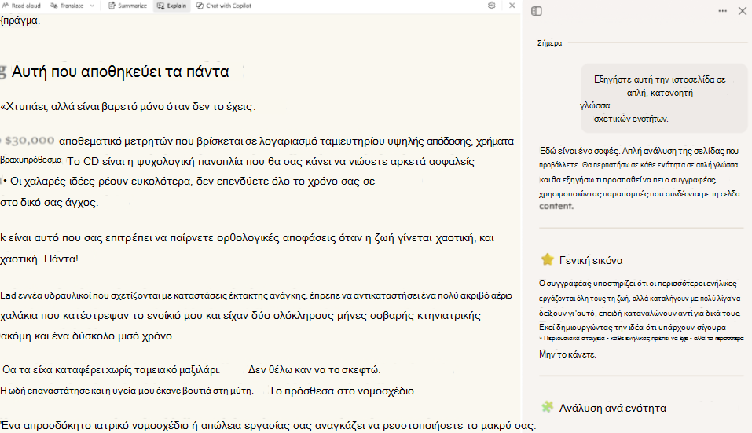The height and width of the screenshot is (433, 752).
Task: Click the 'Σήμερα' date label in chat
Action: tap(549, 43)
